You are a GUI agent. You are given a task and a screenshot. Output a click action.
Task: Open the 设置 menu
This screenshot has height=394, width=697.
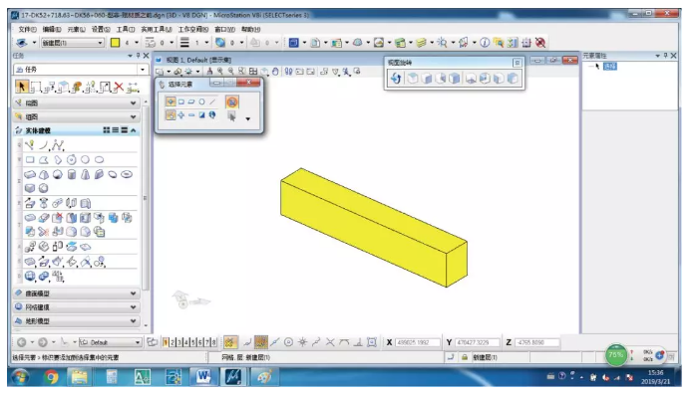tap(101, 29)
